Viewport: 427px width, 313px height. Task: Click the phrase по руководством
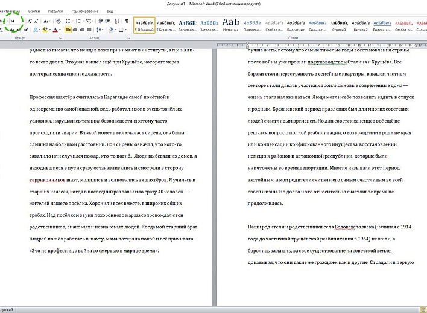[327, 62]
